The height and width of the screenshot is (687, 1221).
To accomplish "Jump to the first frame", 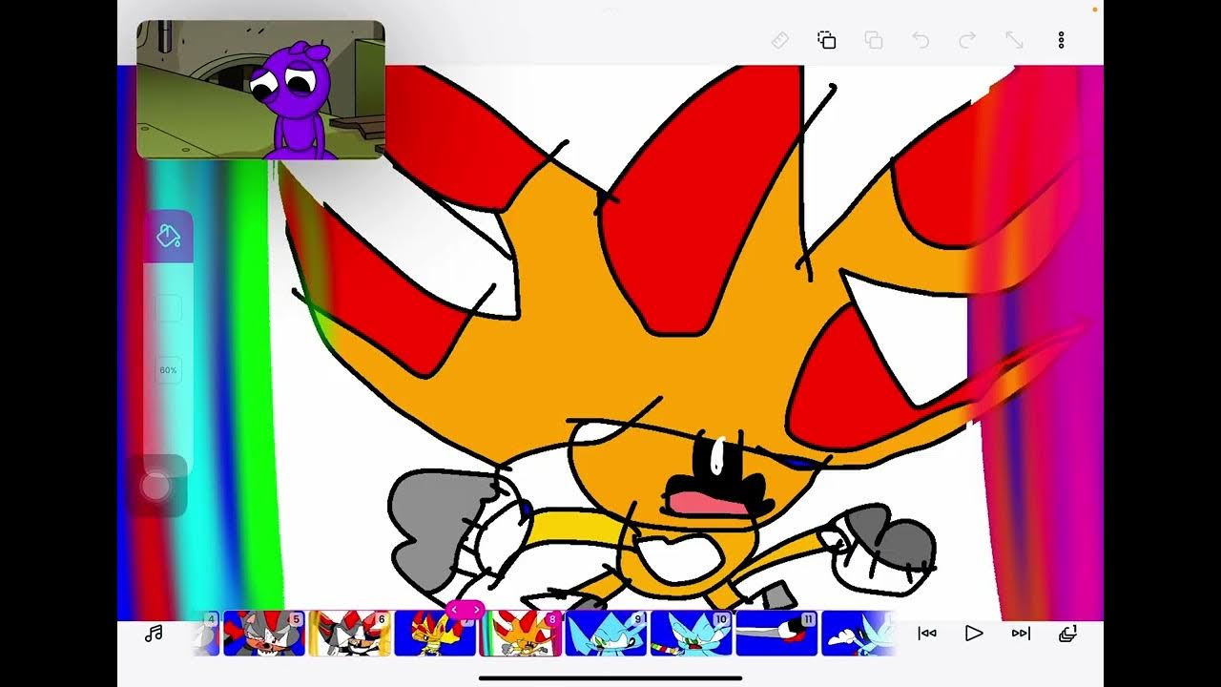I will point(926,634).
